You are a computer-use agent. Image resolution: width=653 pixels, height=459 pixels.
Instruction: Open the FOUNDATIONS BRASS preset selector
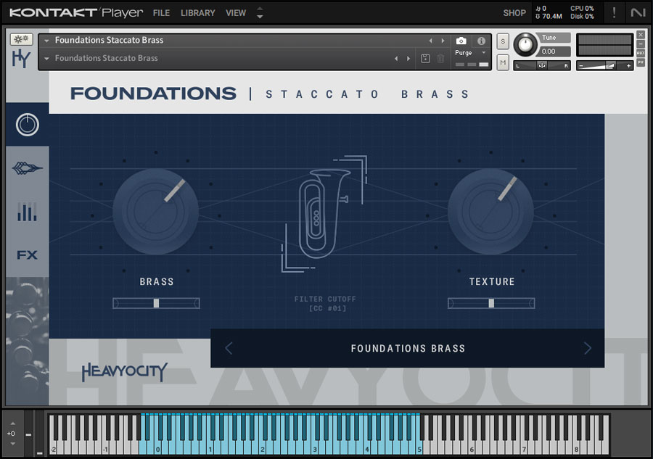click(408, 348)
